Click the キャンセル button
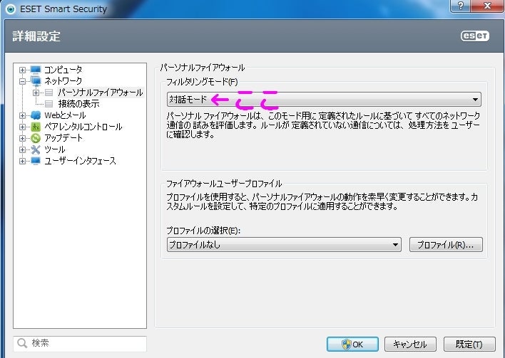The height and width of the screenshot is (358, 505). tap(410, 344)
